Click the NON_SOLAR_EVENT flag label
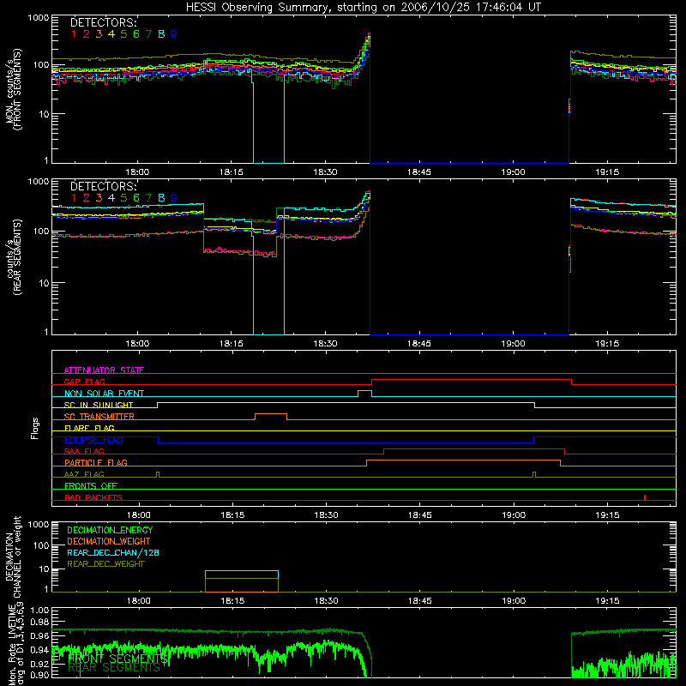The height and width of the screenshot is (686, 686). (104, 394)
